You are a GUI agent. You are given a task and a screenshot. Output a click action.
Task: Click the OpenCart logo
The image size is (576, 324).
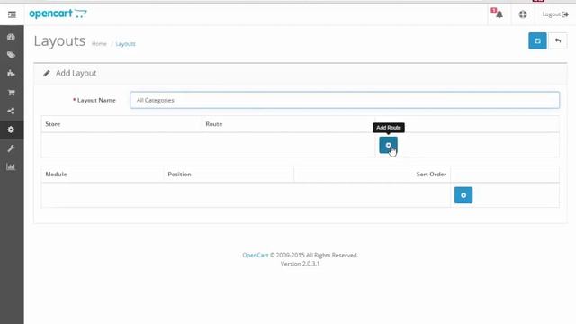click(x=58, y=14)
